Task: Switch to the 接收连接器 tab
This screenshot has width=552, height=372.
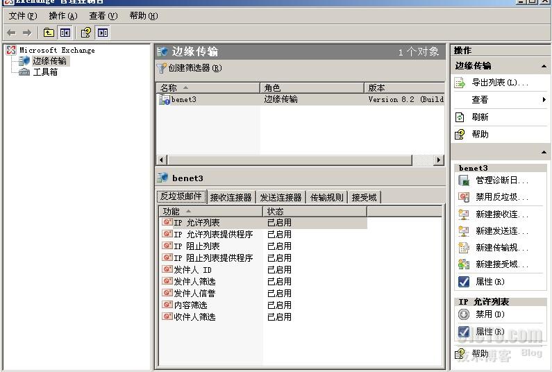Action: click(x=231, y=197)
